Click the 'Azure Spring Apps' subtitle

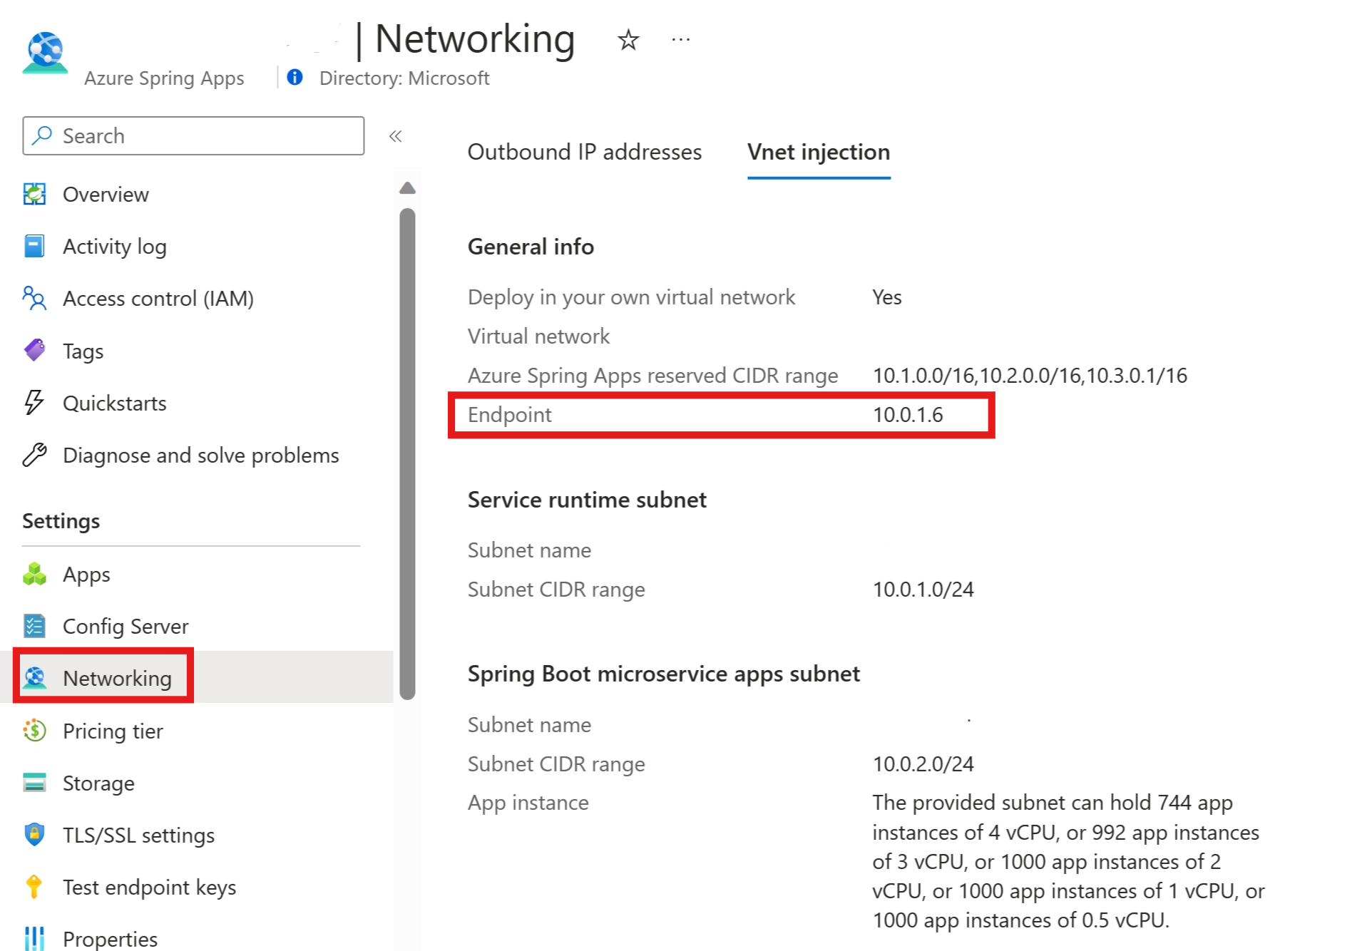(163, 78)
